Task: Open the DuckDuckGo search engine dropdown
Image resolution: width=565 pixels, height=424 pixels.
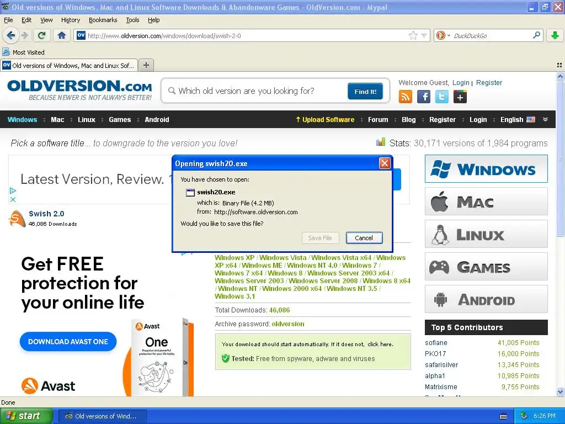Action: coord(443,35)
